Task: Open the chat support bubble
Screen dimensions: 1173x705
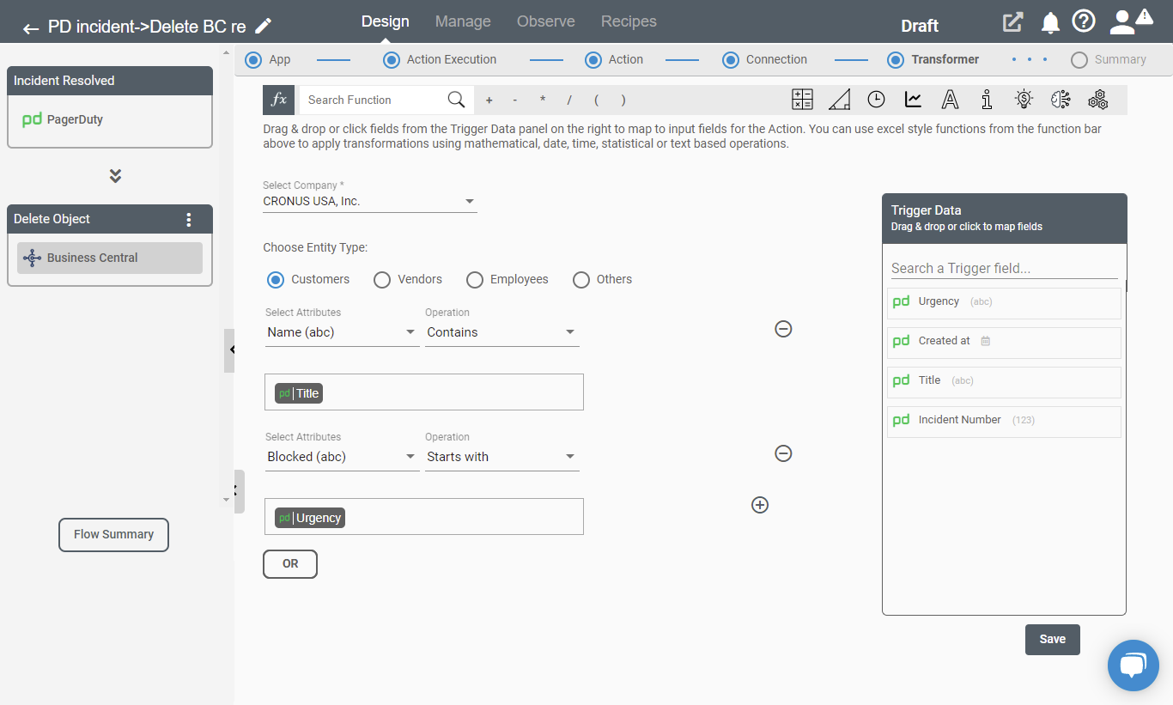Action: (1133, 665)
